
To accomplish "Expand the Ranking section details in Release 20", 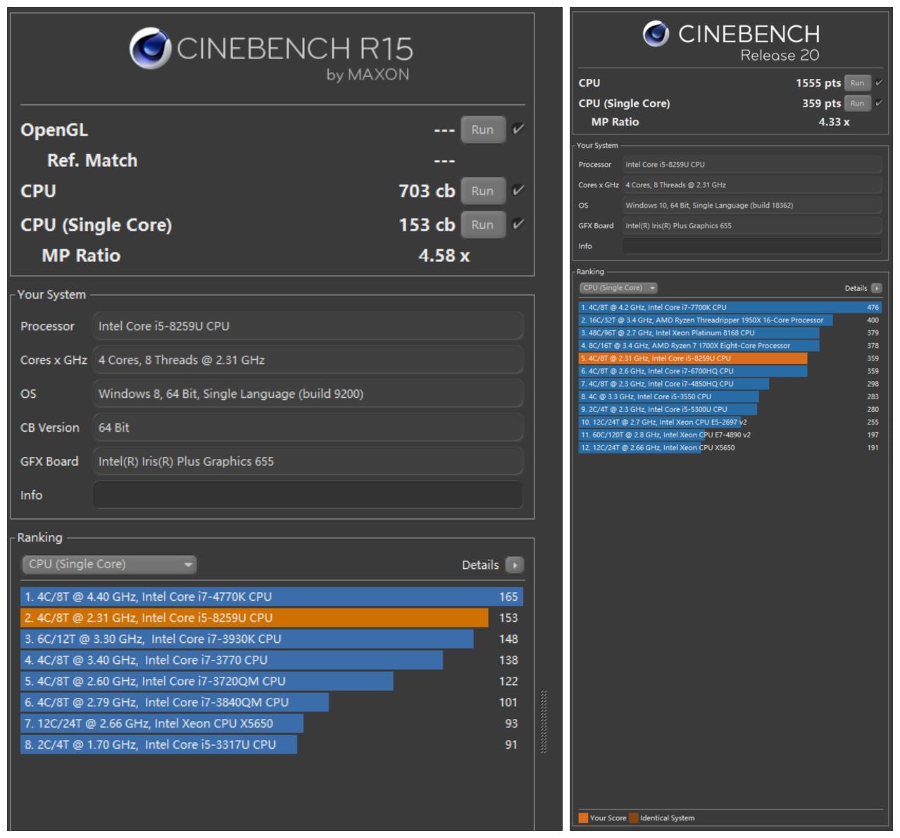I will point(875,288).
